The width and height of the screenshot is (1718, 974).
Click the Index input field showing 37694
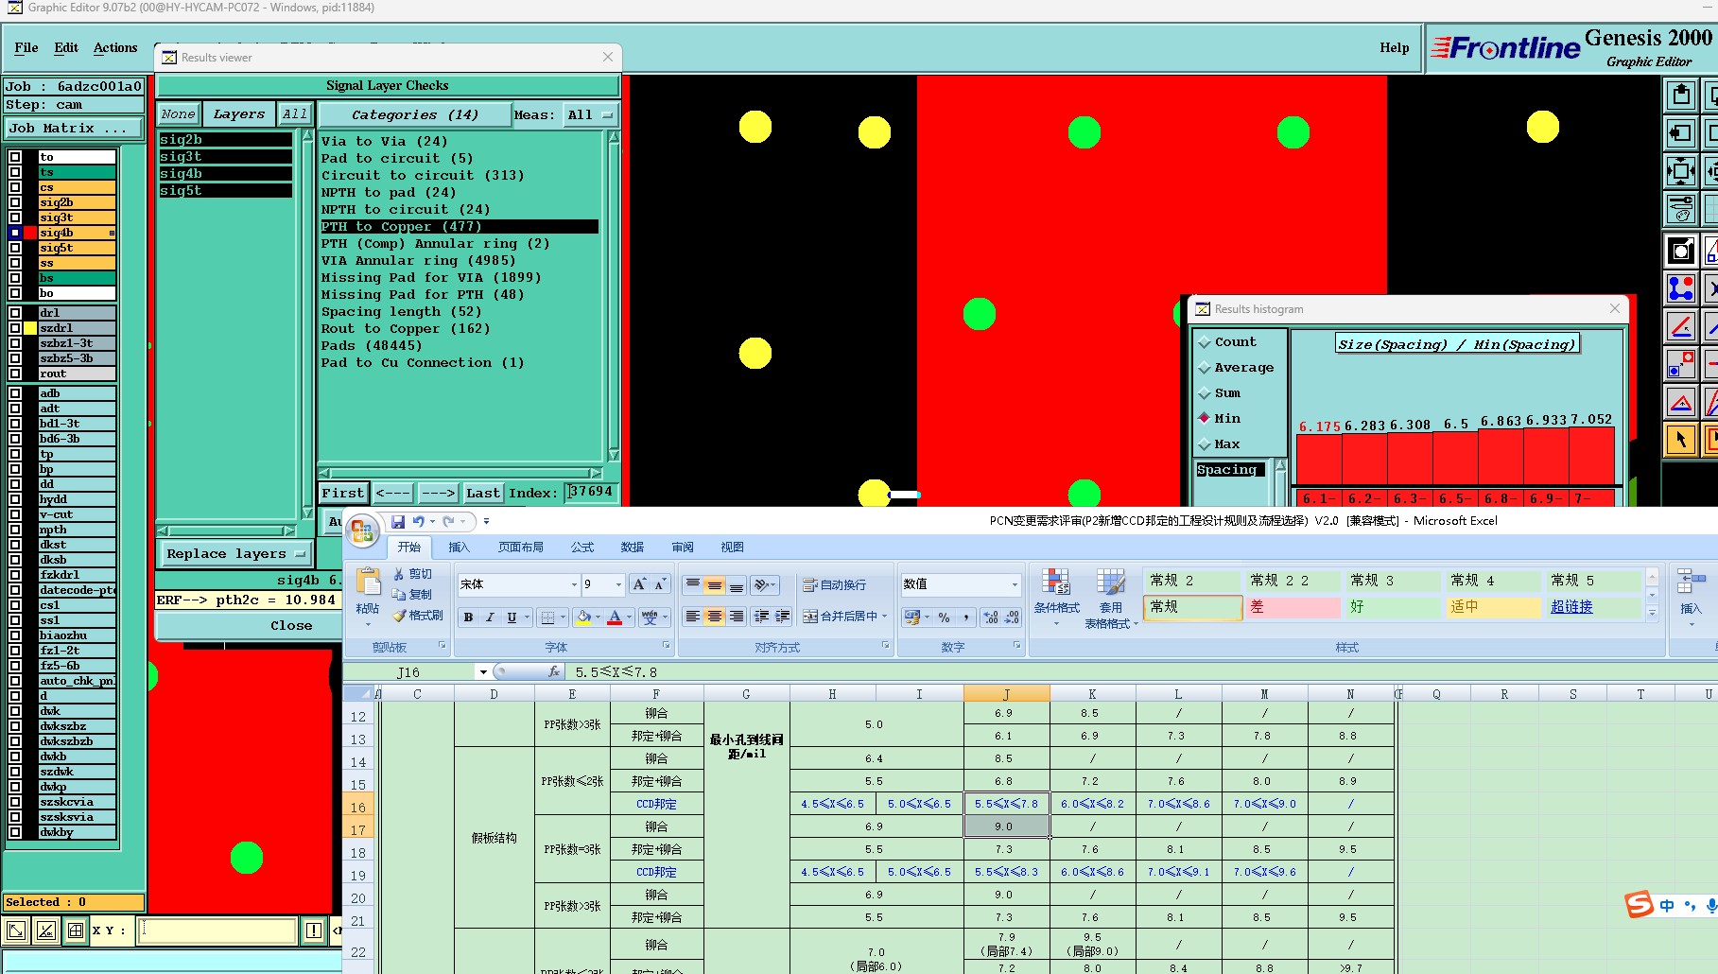[592, 493]
